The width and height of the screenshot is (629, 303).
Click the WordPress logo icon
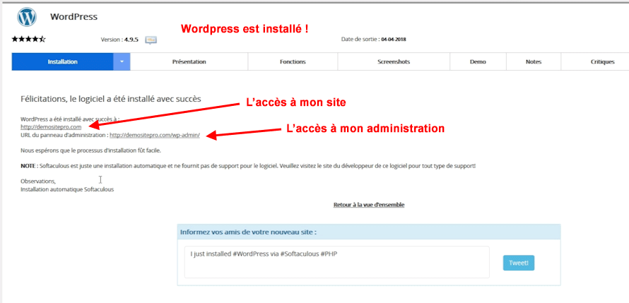27,17
